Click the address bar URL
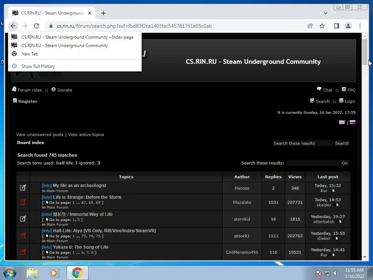Image resolution: width=373 pixels, height=280 pixels. (x=134, y=26)
